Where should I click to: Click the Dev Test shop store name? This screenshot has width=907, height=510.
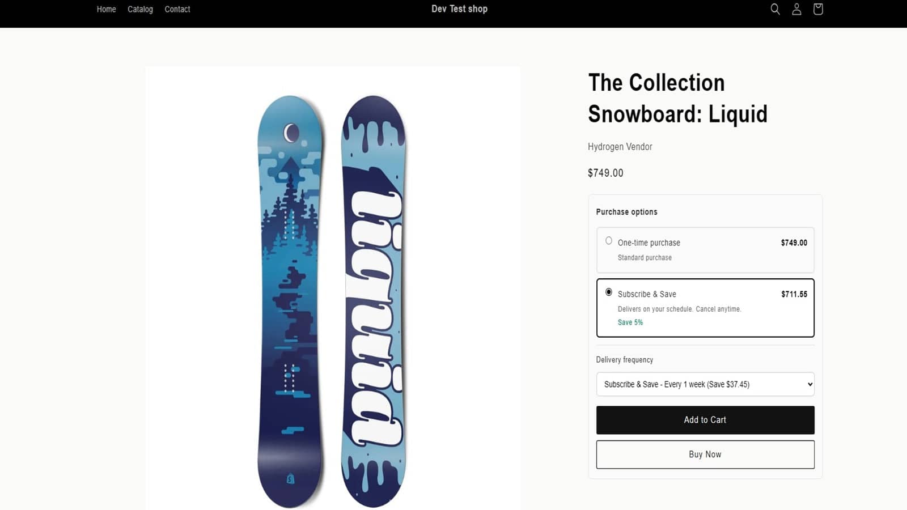459,9
